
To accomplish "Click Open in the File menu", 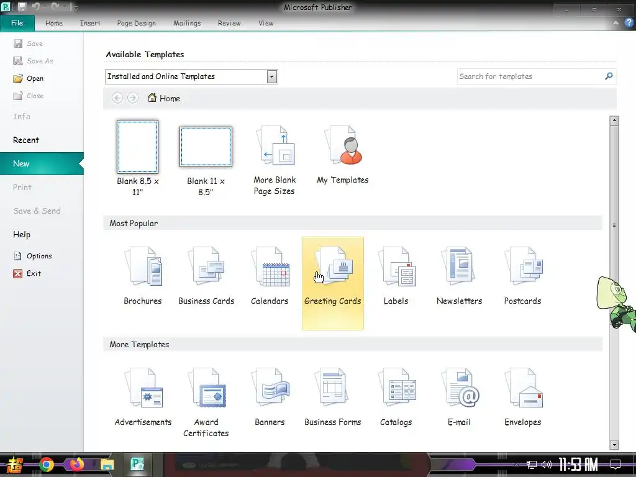I will (29, 78).
